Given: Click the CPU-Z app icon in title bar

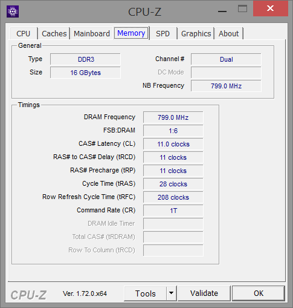Looking at the screenshot, I should point(13,11).
